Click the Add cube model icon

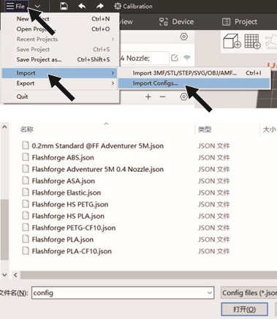[x=232, y=41]
